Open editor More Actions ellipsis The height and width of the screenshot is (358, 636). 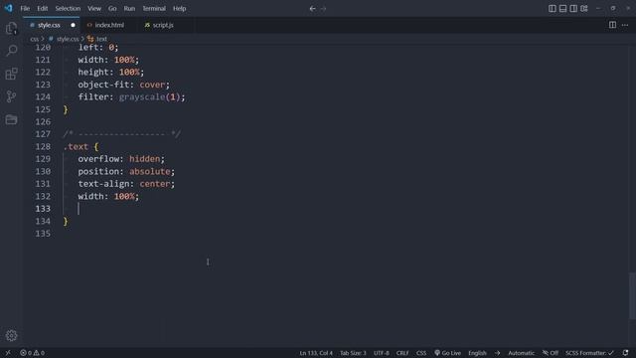click(625, 25)
